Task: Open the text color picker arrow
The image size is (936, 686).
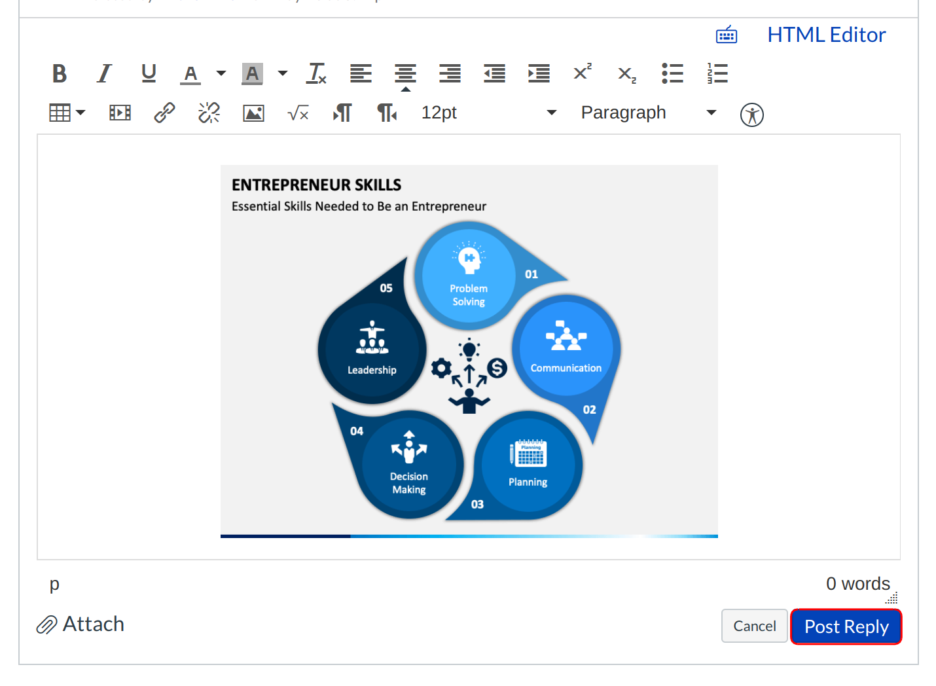Action: click(221, 74)
